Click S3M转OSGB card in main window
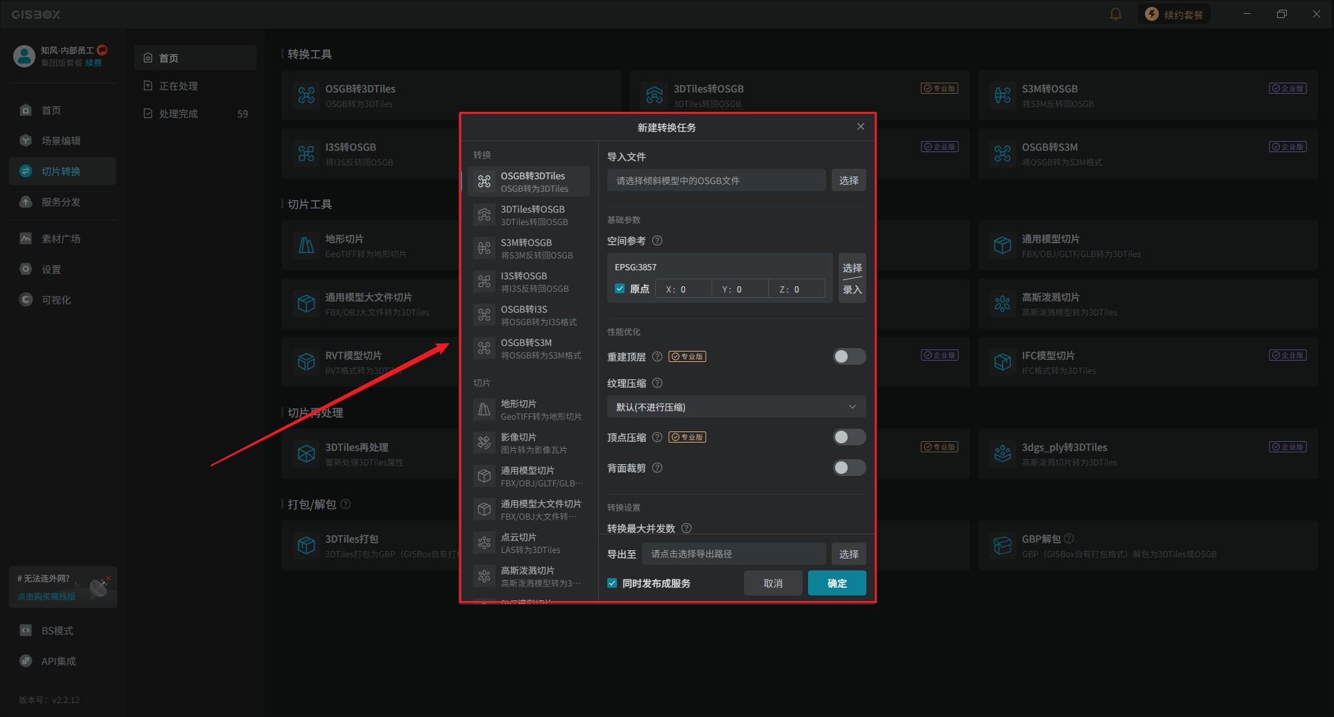 (1148, 95)
